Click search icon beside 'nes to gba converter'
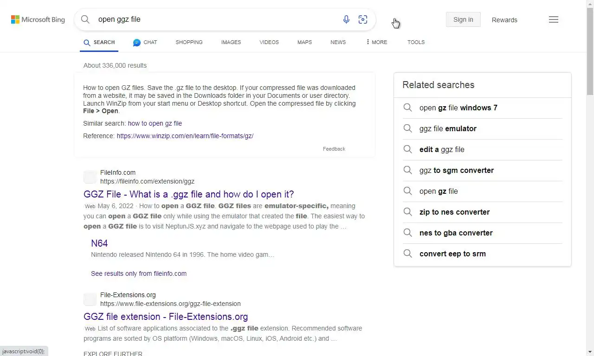The width and height of the screenshot is (594, 356). [x=407, y=233]
